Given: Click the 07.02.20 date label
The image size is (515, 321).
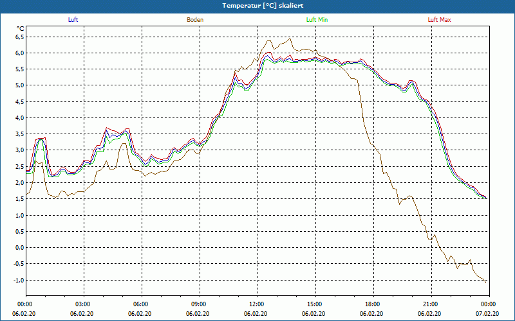Looking at the screenshot, I should pyautogui.click(x=487, y=313).
